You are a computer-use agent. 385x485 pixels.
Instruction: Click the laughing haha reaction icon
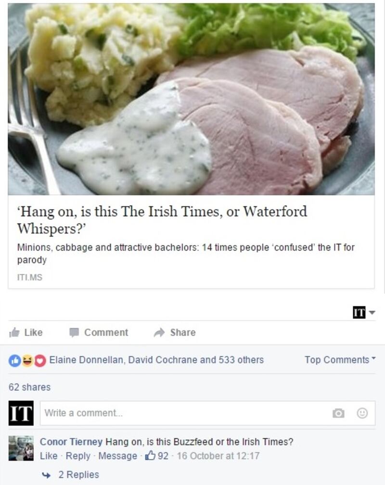(x=28, y=360)
